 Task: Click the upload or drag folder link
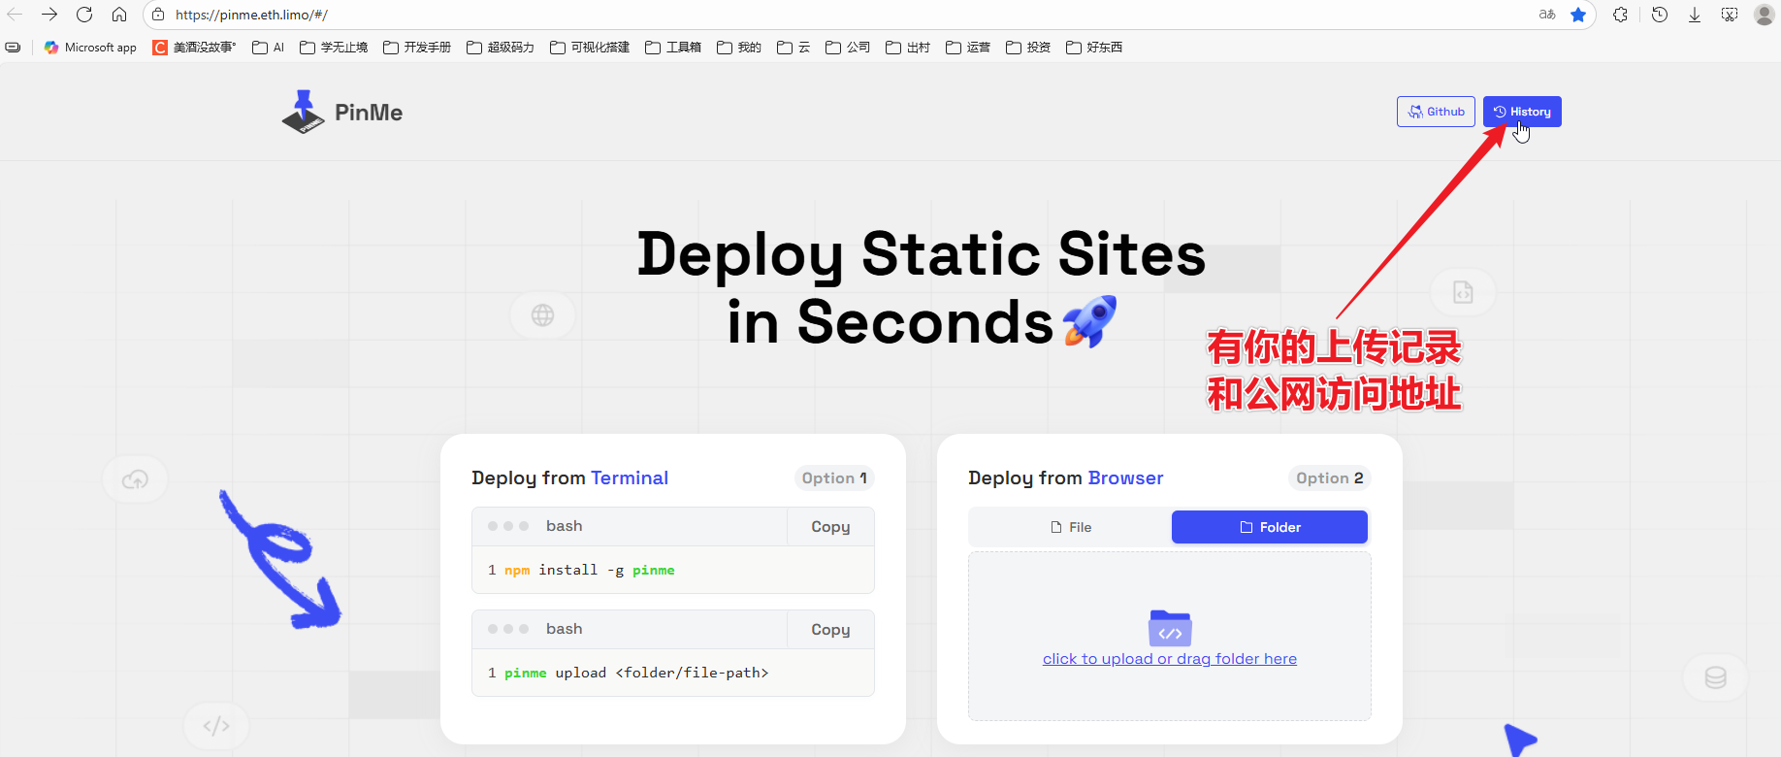click(x=1170, y=659)
